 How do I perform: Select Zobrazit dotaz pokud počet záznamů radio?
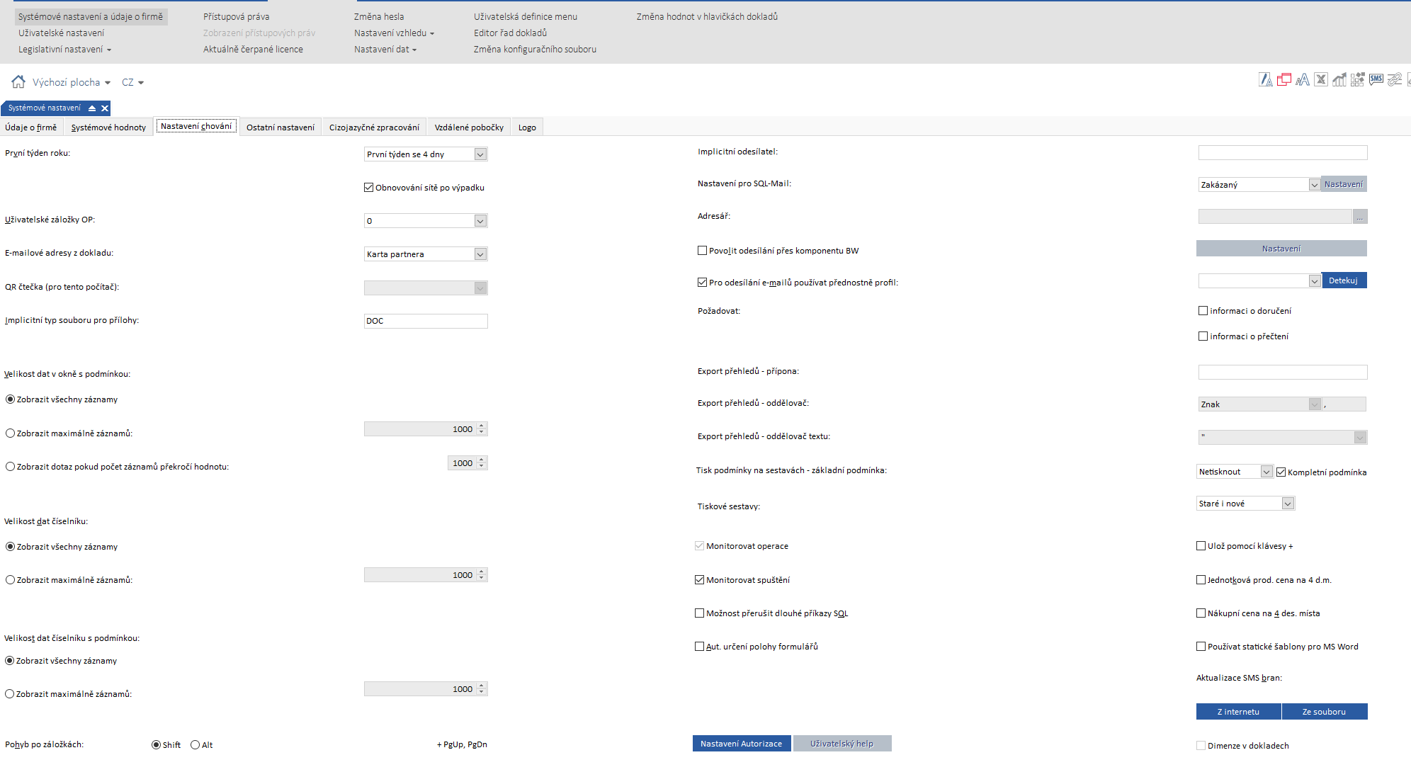[10, 467]
